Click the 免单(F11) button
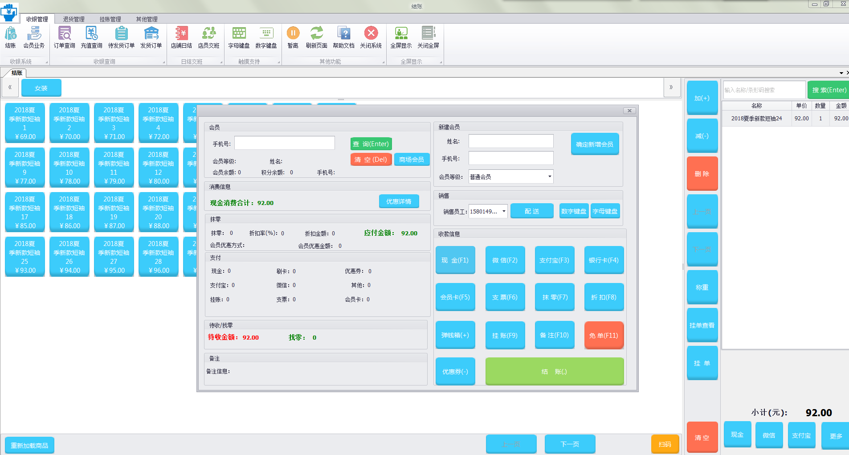The image size is (849, 455). pos(604,335)
